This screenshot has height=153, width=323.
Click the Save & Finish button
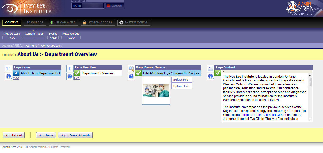click(75, 135)
